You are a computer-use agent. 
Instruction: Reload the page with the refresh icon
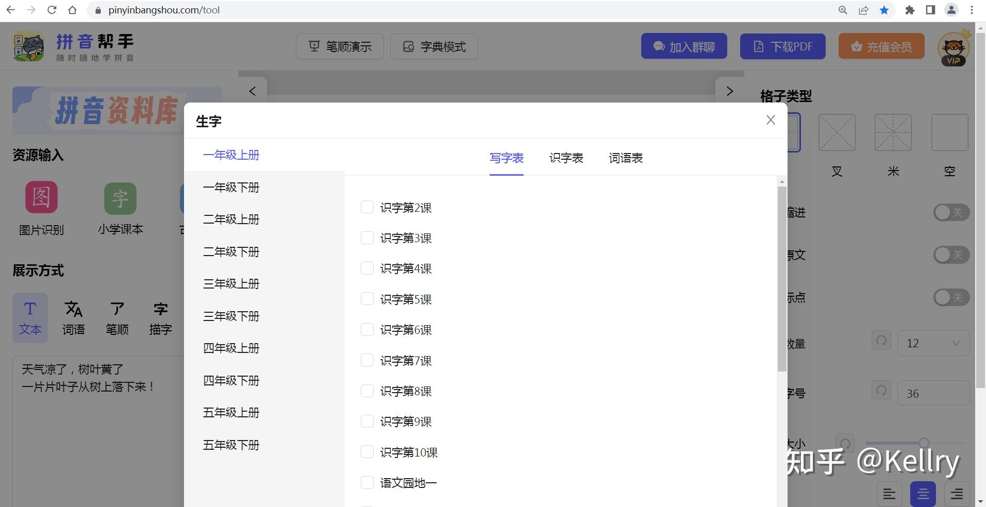[x=52, y=10]
